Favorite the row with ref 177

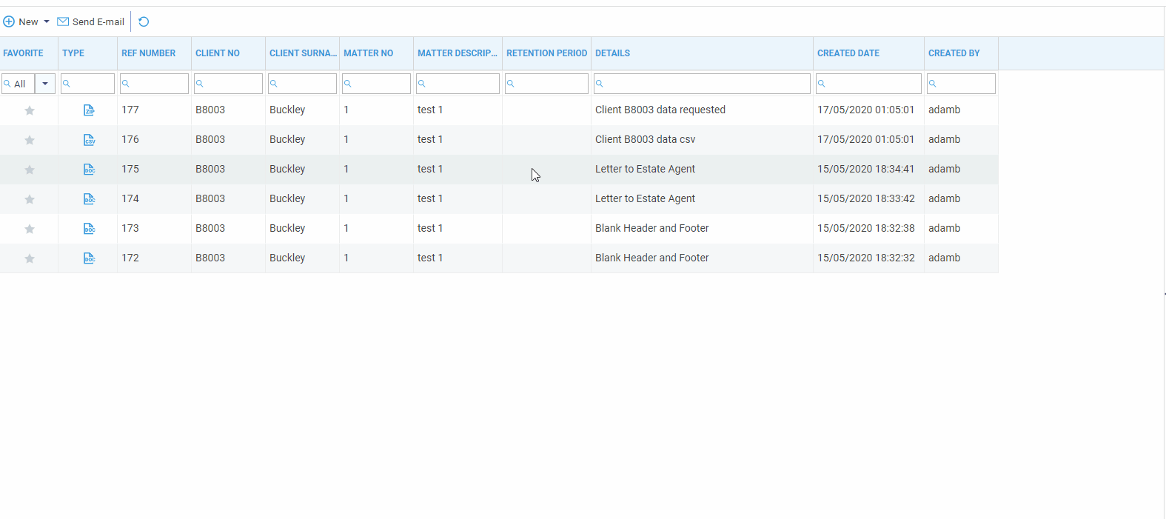[x=30, y=110]
